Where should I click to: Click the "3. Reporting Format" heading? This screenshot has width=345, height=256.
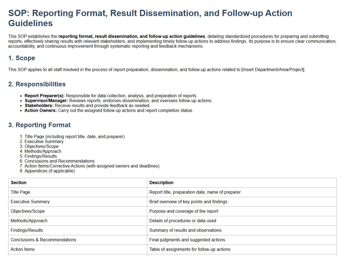(39, 125)
